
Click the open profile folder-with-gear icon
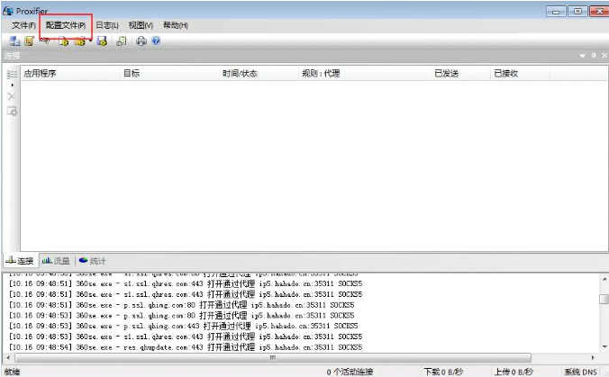tap(79, 40)
